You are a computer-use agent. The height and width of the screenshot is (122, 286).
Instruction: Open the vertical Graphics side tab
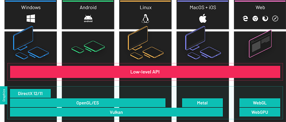[x=3, y=95]
